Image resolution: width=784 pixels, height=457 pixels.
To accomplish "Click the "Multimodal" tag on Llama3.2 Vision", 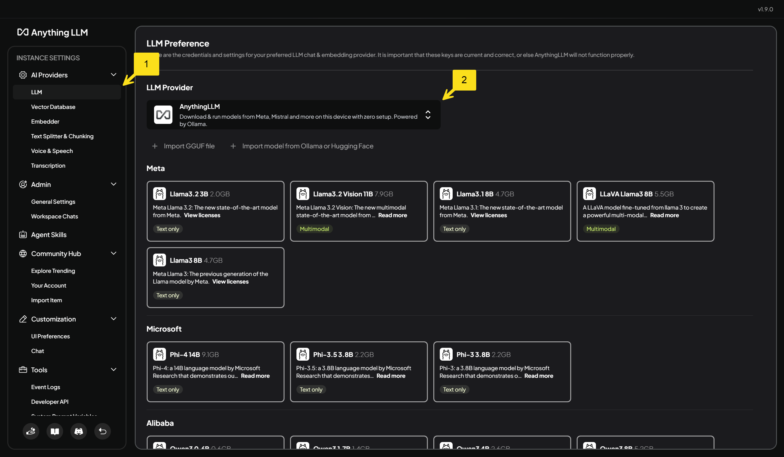I will pyautogui.click(x=314, y=229).
